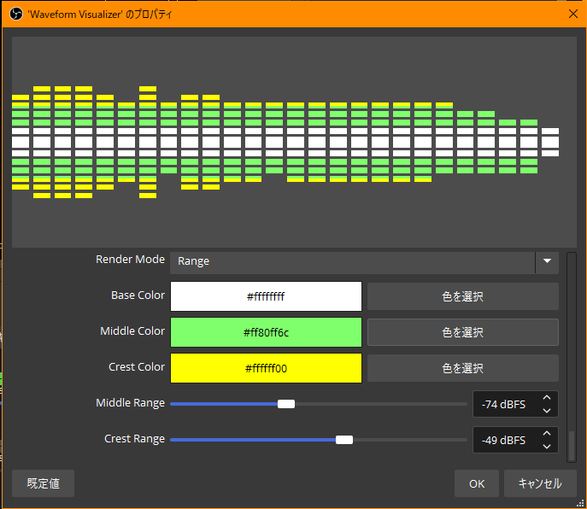587x509 pixels.
Task: Click the green Middle Color swatch
Action: pyautogui.click(x=266, y=332)
